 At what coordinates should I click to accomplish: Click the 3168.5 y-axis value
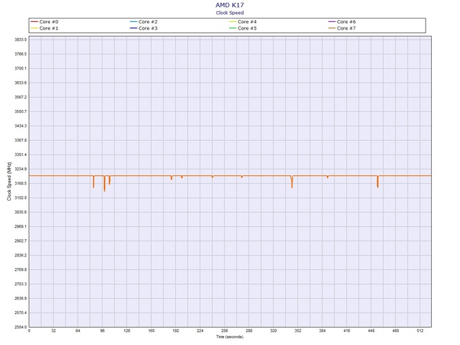(21, 183)
